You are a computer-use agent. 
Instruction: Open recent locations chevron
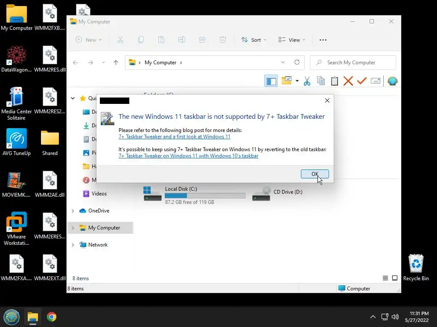tap(103, 63)
